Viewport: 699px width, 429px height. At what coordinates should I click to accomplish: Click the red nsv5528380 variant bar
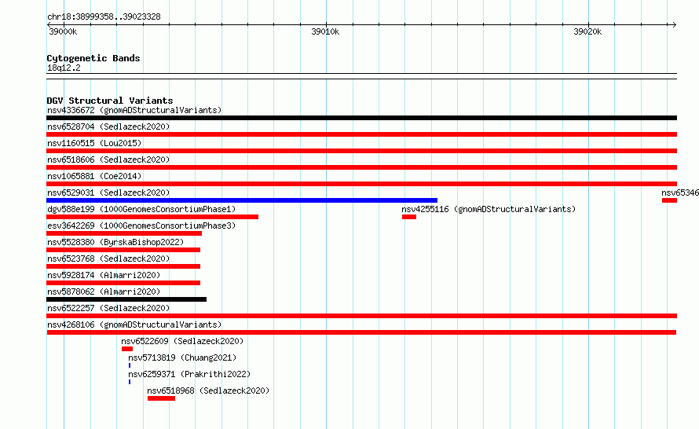[x=123, y=250]
